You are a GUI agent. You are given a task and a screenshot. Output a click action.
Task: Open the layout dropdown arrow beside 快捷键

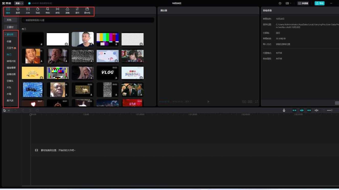291,3
